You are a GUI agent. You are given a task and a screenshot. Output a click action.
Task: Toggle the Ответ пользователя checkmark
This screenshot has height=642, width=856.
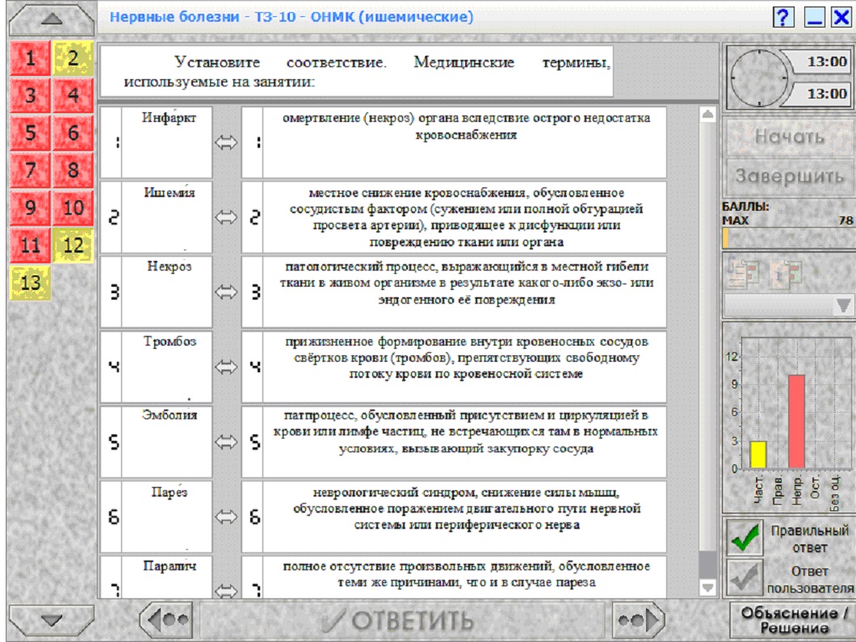tap(745, 577)
